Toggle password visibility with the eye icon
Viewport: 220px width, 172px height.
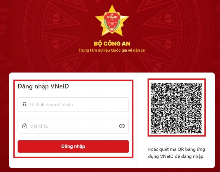click(x=122, y=126)
